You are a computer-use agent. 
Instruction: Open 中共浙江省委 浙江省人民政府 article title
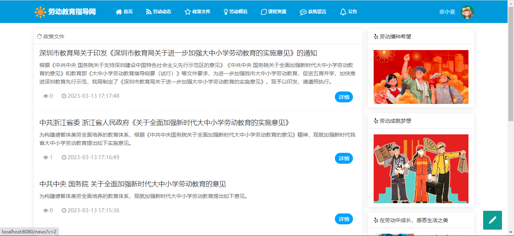point(164,123)
